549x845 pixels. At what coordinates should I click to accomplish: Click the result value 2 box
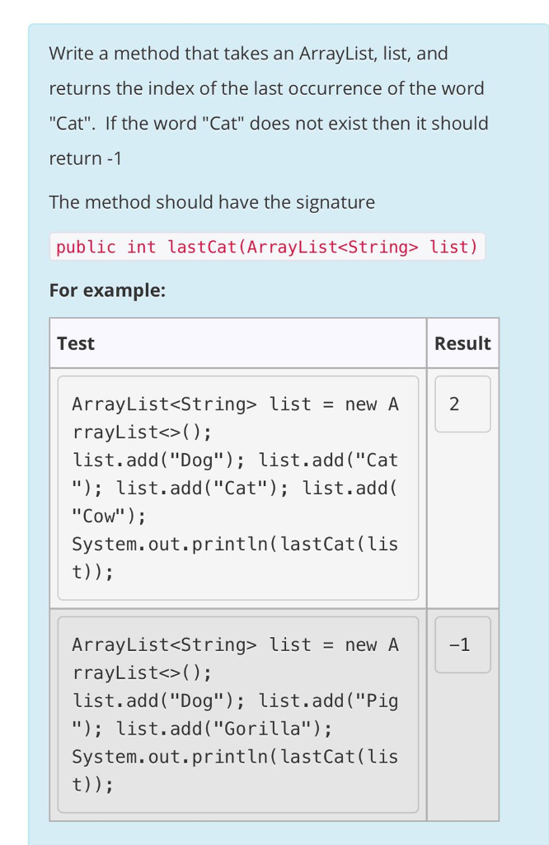coord(462,404)
